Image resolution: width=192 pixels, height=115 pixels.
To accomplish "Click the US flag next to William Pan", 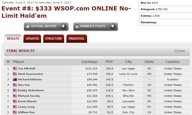I will (15, 112).
